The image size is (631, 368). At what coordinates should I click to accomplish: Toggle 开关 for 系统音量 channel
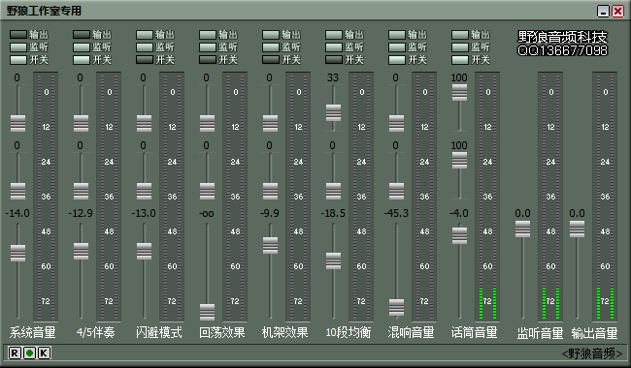pyautogui.click(x=18, y=60)
